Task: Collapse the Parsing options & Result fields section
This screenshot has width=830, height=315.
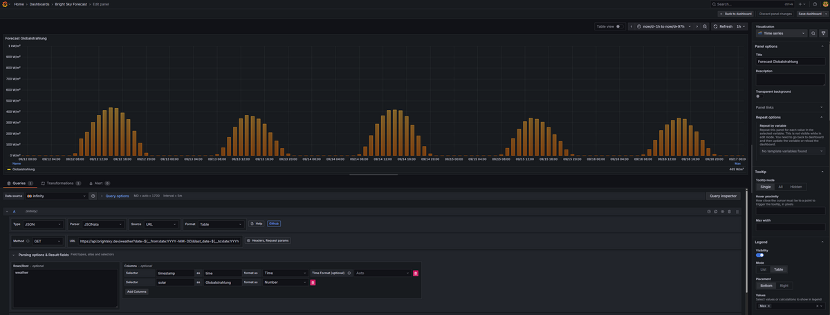Action: (13, 255)
